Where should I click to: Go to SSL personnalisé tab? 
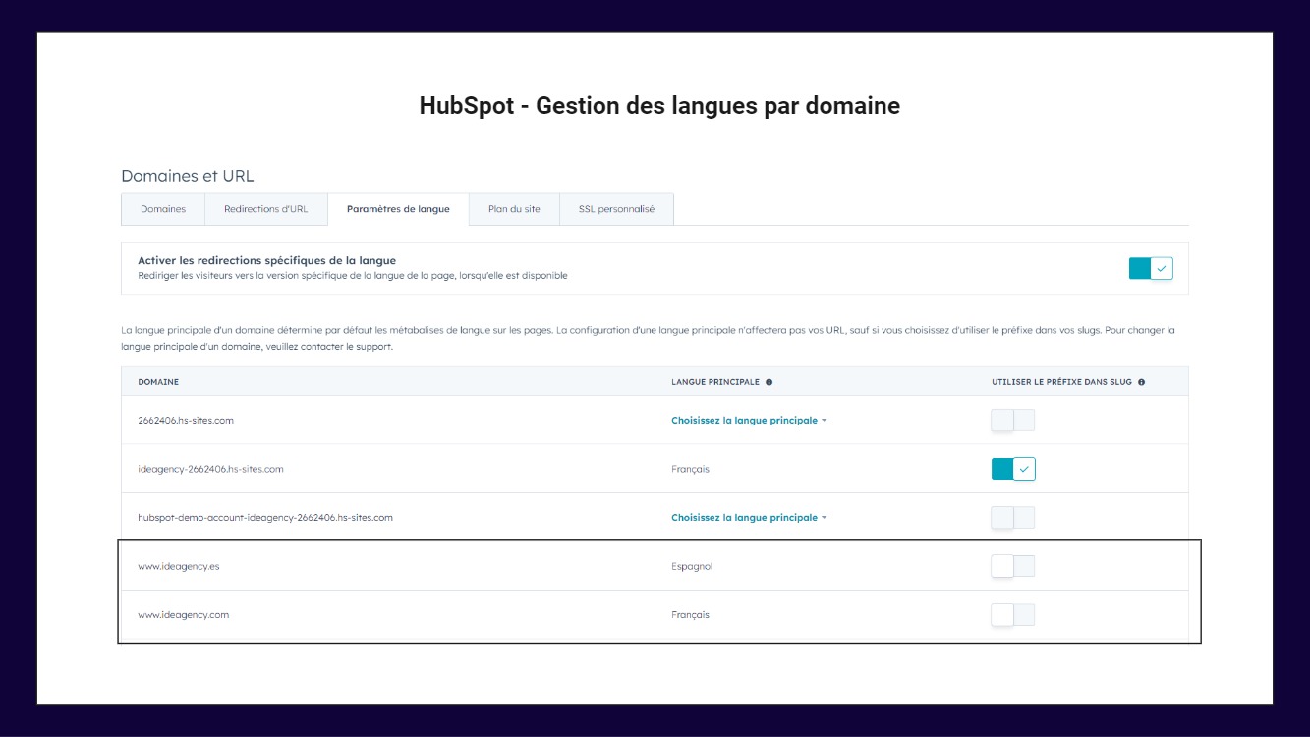click(616, 209)
